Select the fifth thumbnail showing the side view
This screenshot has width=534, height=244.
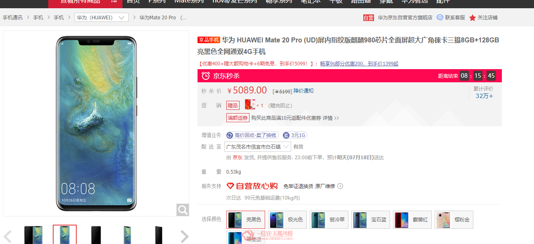tap(159, 235)
